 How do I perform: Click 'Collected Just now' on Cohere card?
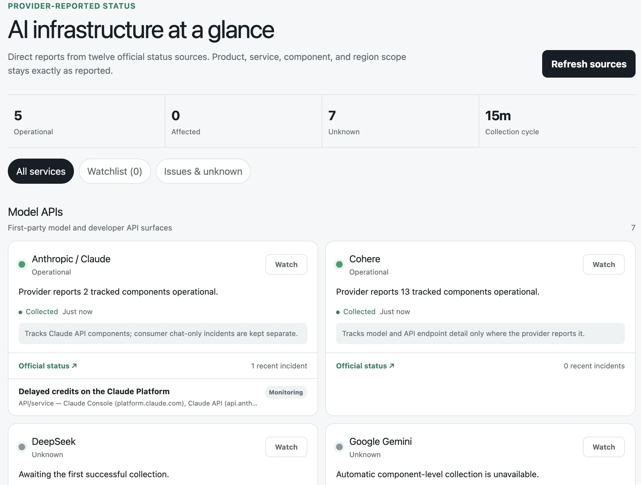[x=373, y=312]
